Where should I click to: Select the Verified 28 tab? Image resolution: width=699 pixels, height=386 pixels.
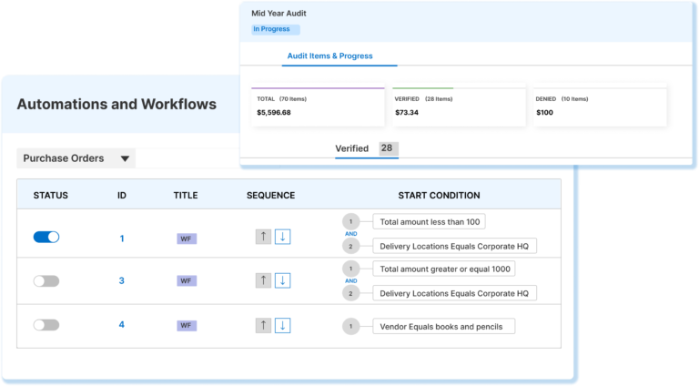coord(365,148)
